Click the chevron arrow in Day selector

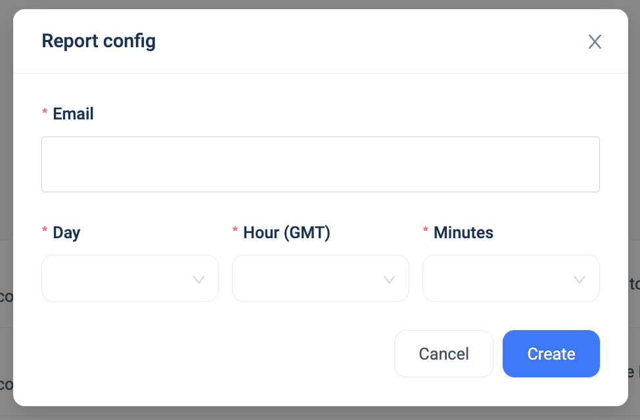[x=199, y=280]
